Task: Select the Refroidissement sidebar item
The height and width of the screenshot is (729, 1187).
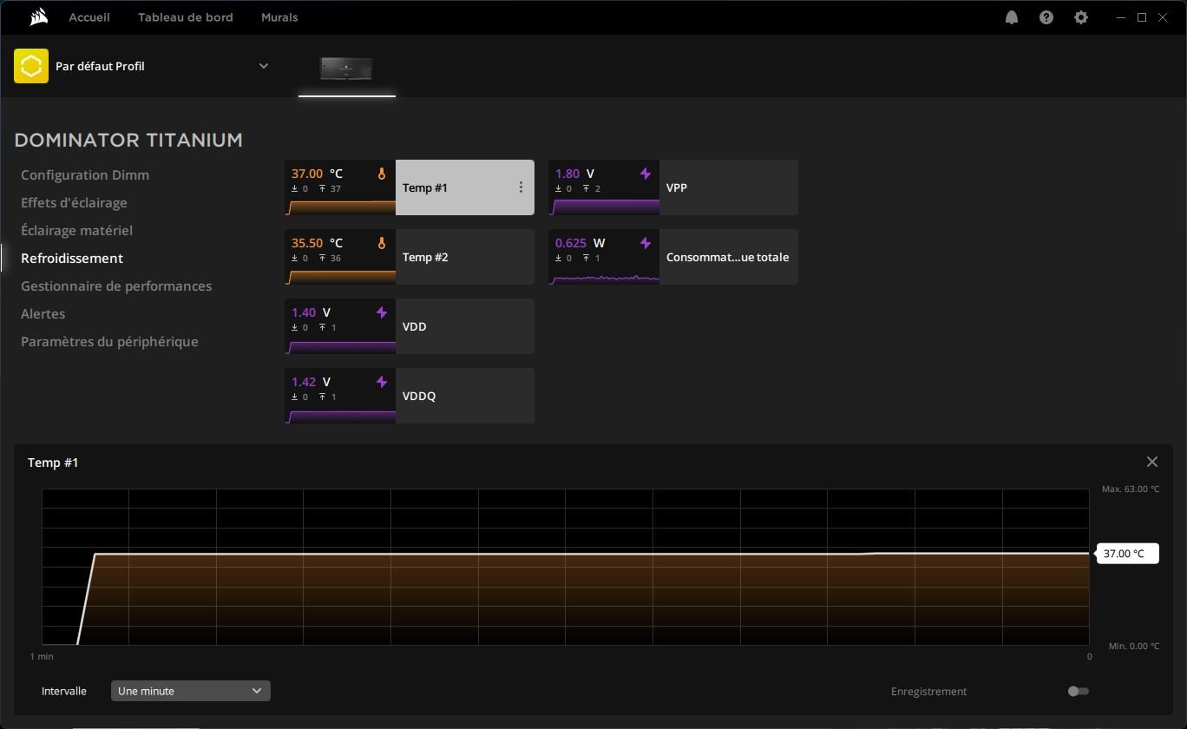Action: (x=72, y=259)
